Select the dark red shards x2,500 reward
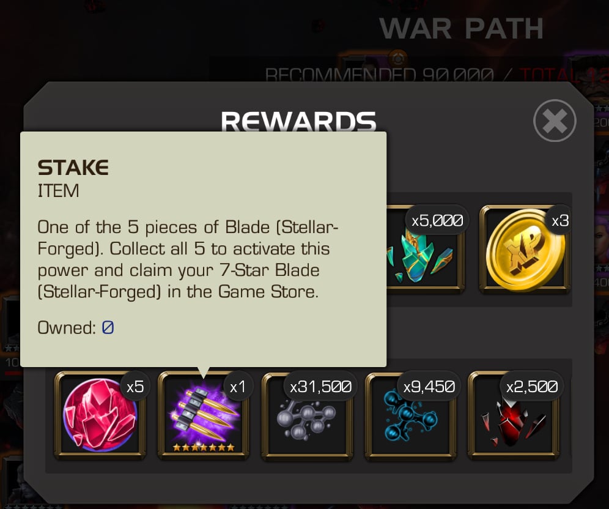This screenshot has height=509, width=609. click(514, 415)
